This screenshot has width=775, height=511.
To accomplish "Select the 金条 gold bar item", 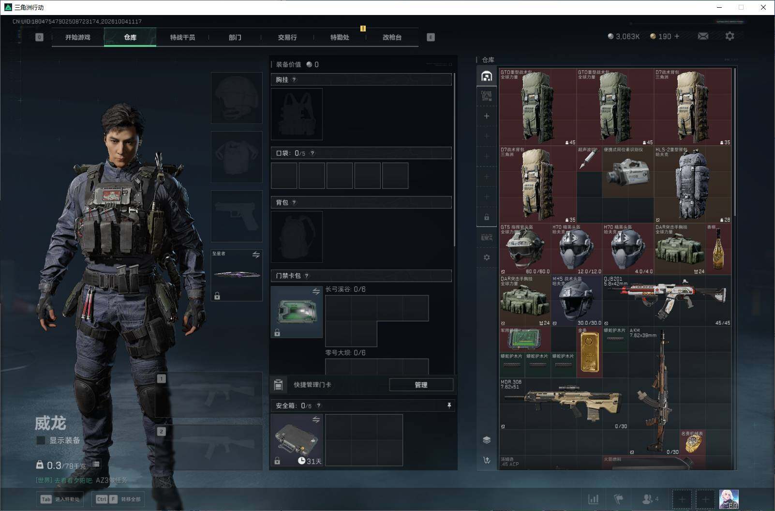I will coord(589,352).
